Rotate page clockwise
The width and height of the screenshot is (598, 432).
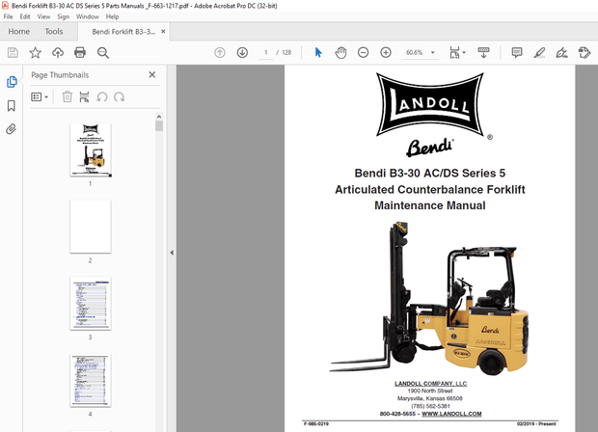click(120, 96)
